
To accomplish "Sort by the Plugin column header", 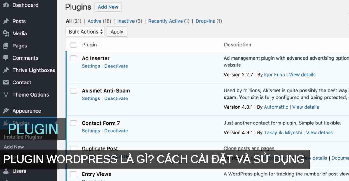I will click(90, 45).
